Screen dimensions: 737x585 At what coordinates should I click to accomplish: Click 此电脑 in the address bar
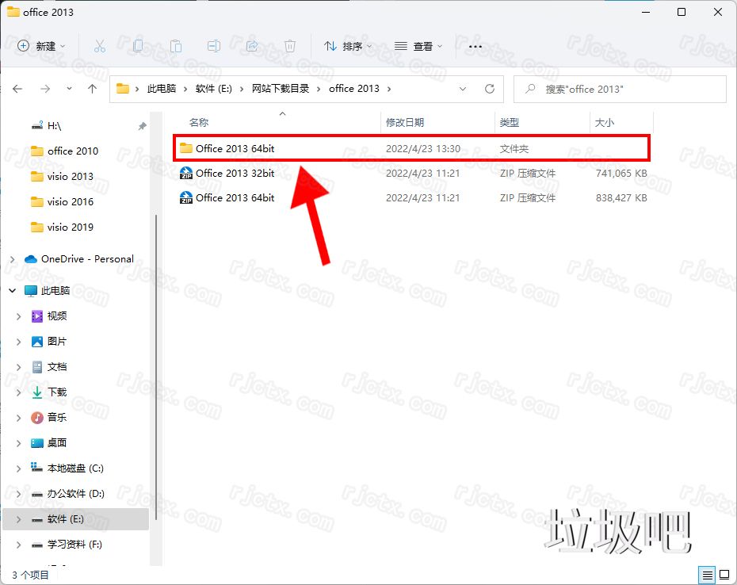[x=162, y=89]
